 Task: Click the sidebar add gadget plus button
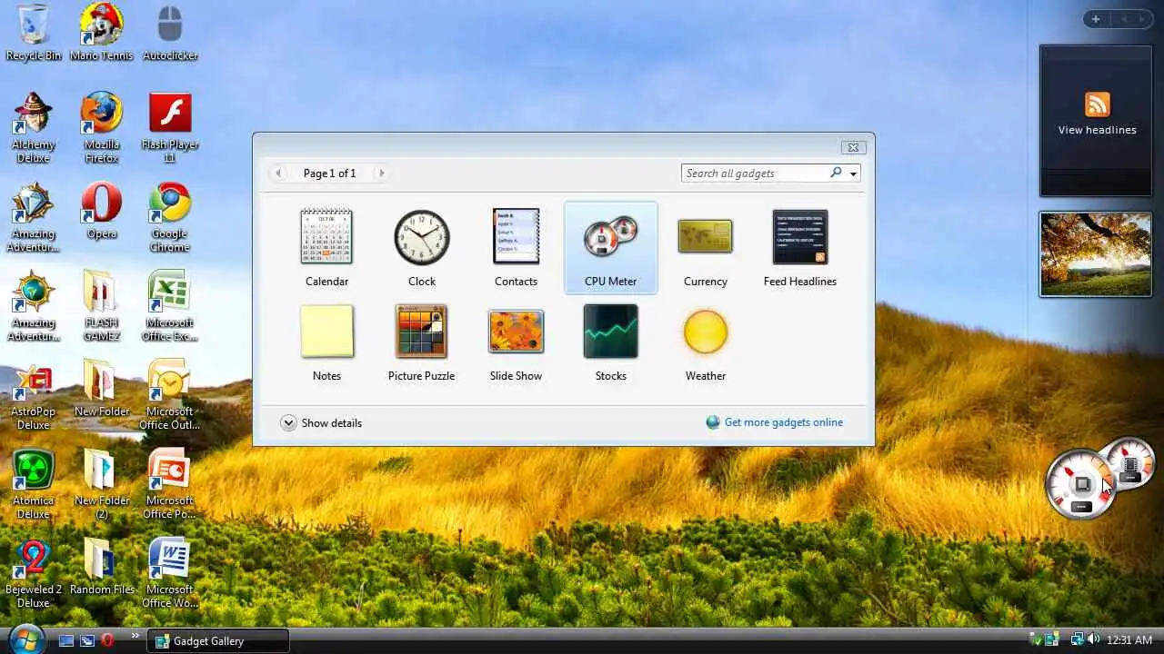coord(1096,19)
